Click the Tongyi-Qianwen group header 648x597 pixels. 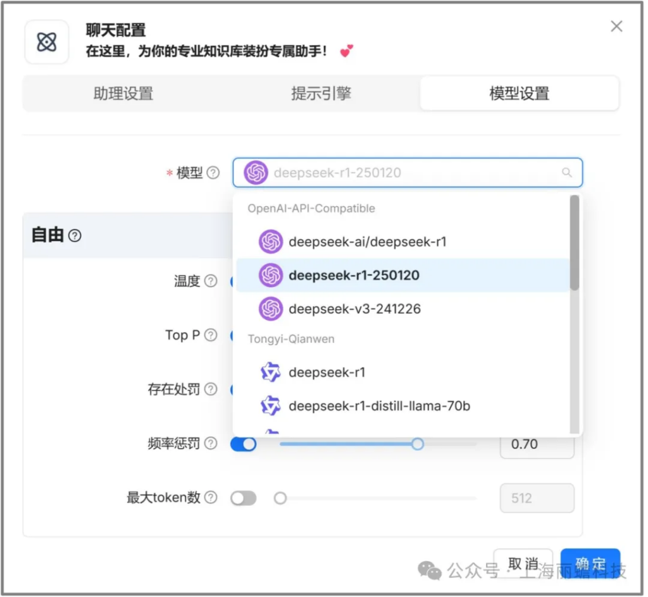pyautogui.click(x=291, y=339)
